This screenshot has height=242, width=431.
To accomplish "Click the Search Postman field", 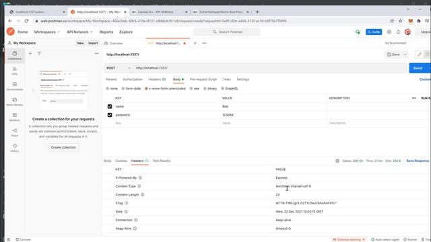I will pos(227,32).
